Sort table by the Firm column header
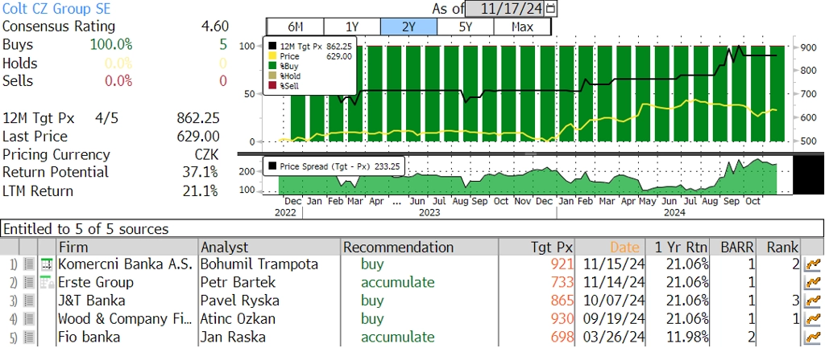 pos(127,247)
